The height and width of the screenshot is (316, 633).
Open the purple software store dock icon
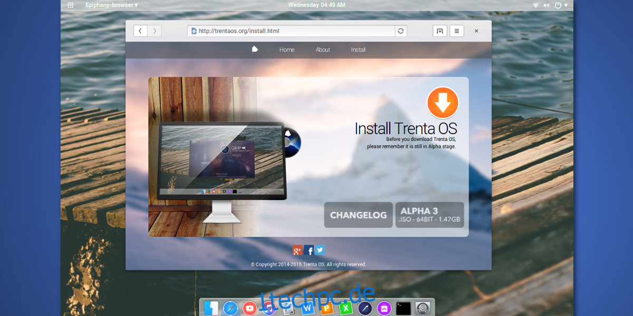[x=384, y=309]
